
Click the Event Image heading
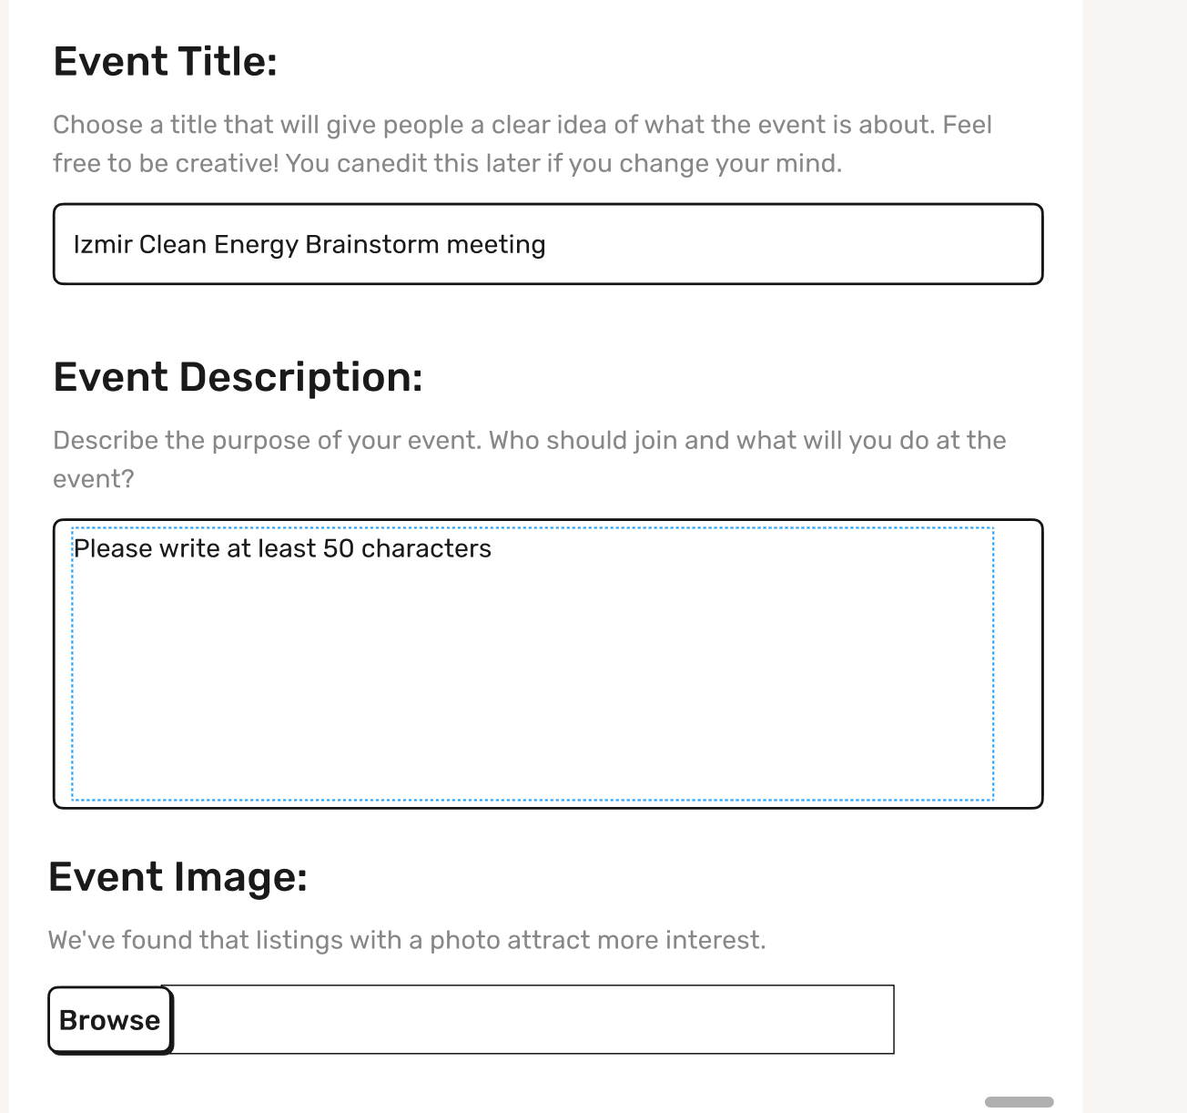click(x=178, y=877)
